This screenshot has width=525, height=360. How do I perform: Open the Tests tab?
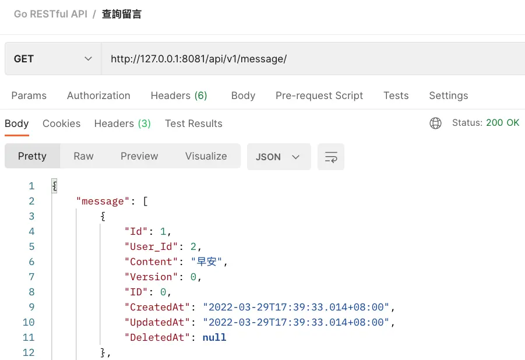[x=396, y=96]
